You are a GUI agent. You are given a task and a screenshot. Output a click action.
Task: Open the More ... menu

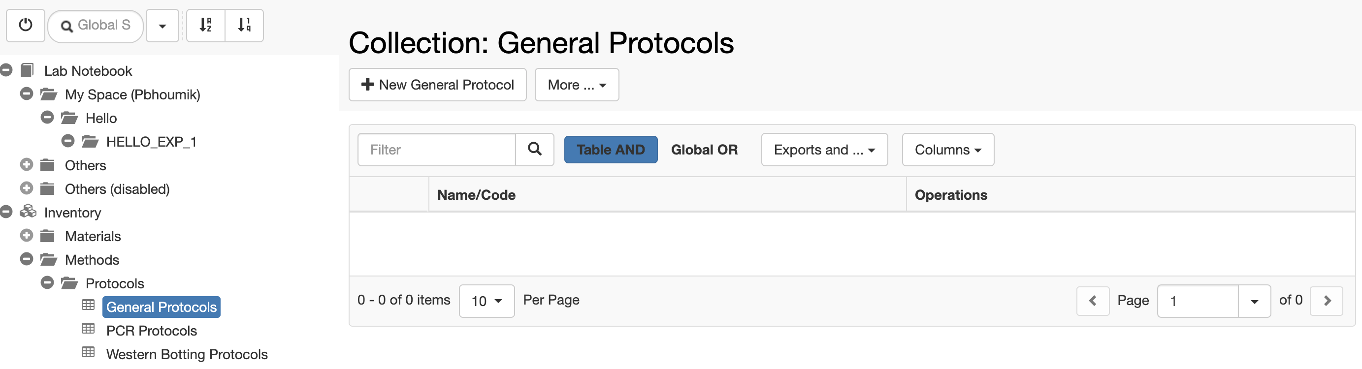(577, 85)
